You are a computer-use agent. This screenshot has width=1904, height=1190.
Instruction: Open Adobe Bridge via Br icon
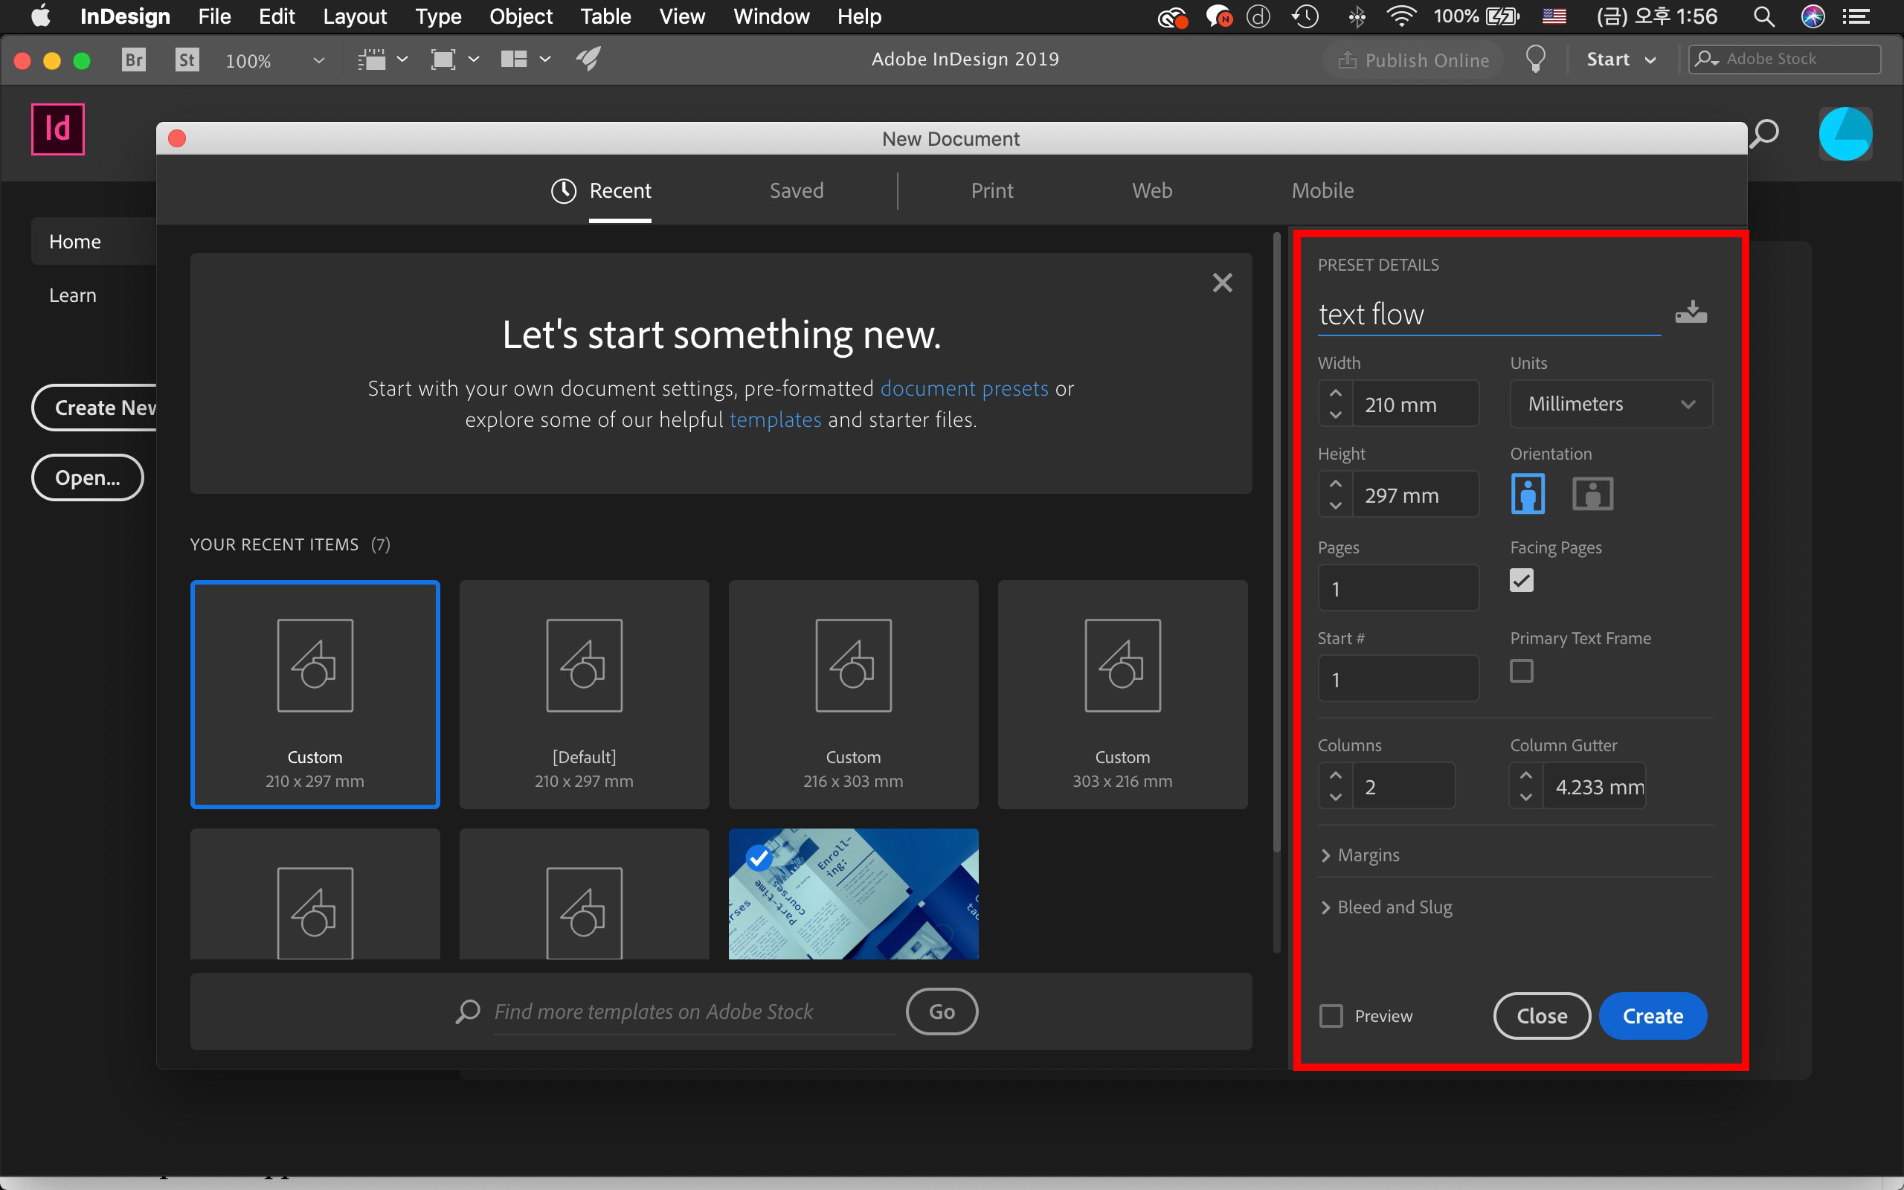pos(134,59)
